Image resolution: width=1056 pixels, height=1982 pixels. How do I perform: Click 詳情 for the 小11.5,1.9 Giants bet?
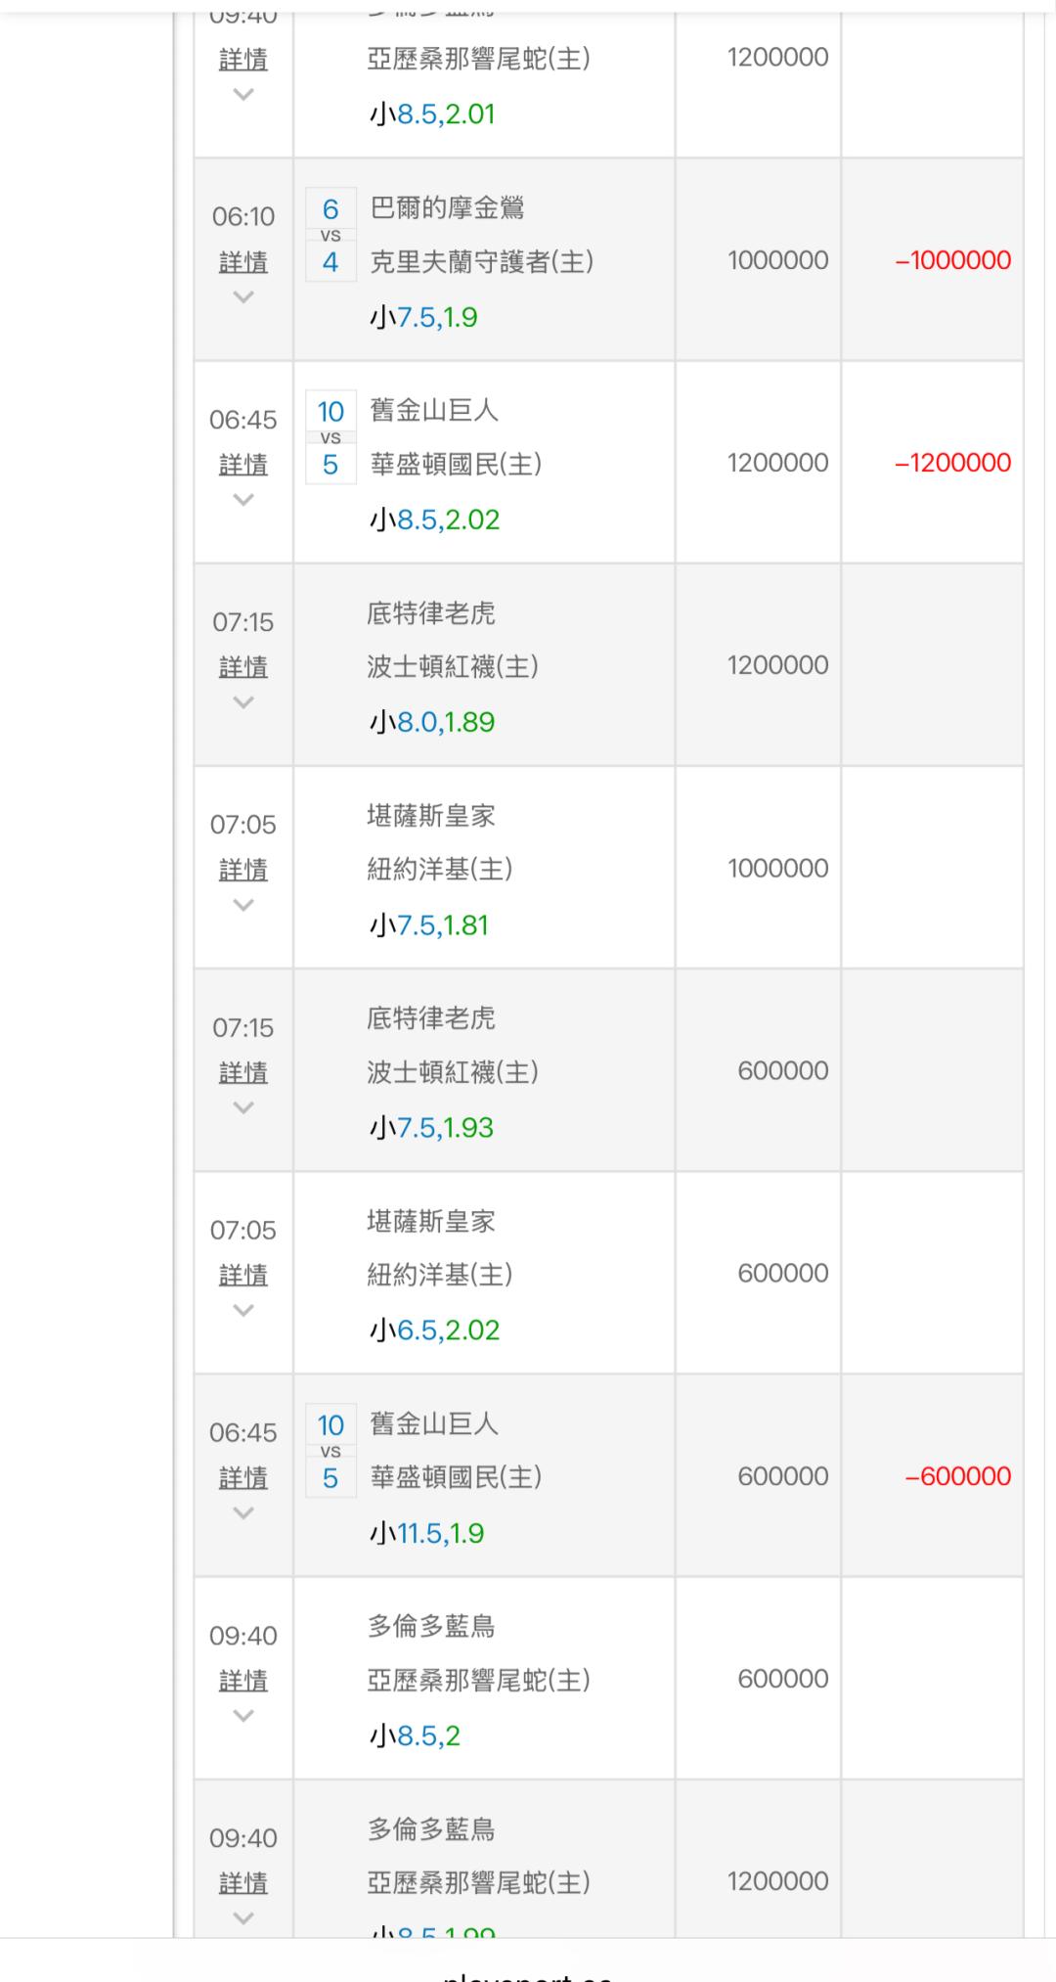243,1478
